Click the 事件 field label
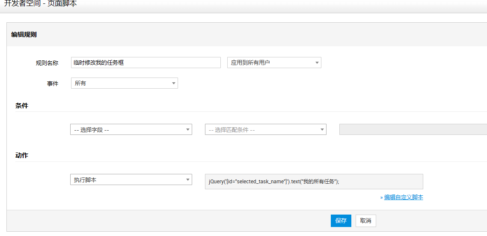487x236 pixels. (x=53, y=84)
